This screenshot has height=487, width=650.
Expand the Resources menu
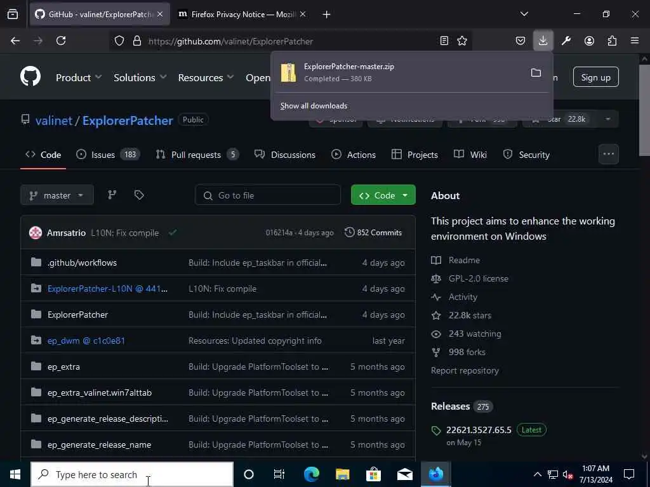(206, 77)
